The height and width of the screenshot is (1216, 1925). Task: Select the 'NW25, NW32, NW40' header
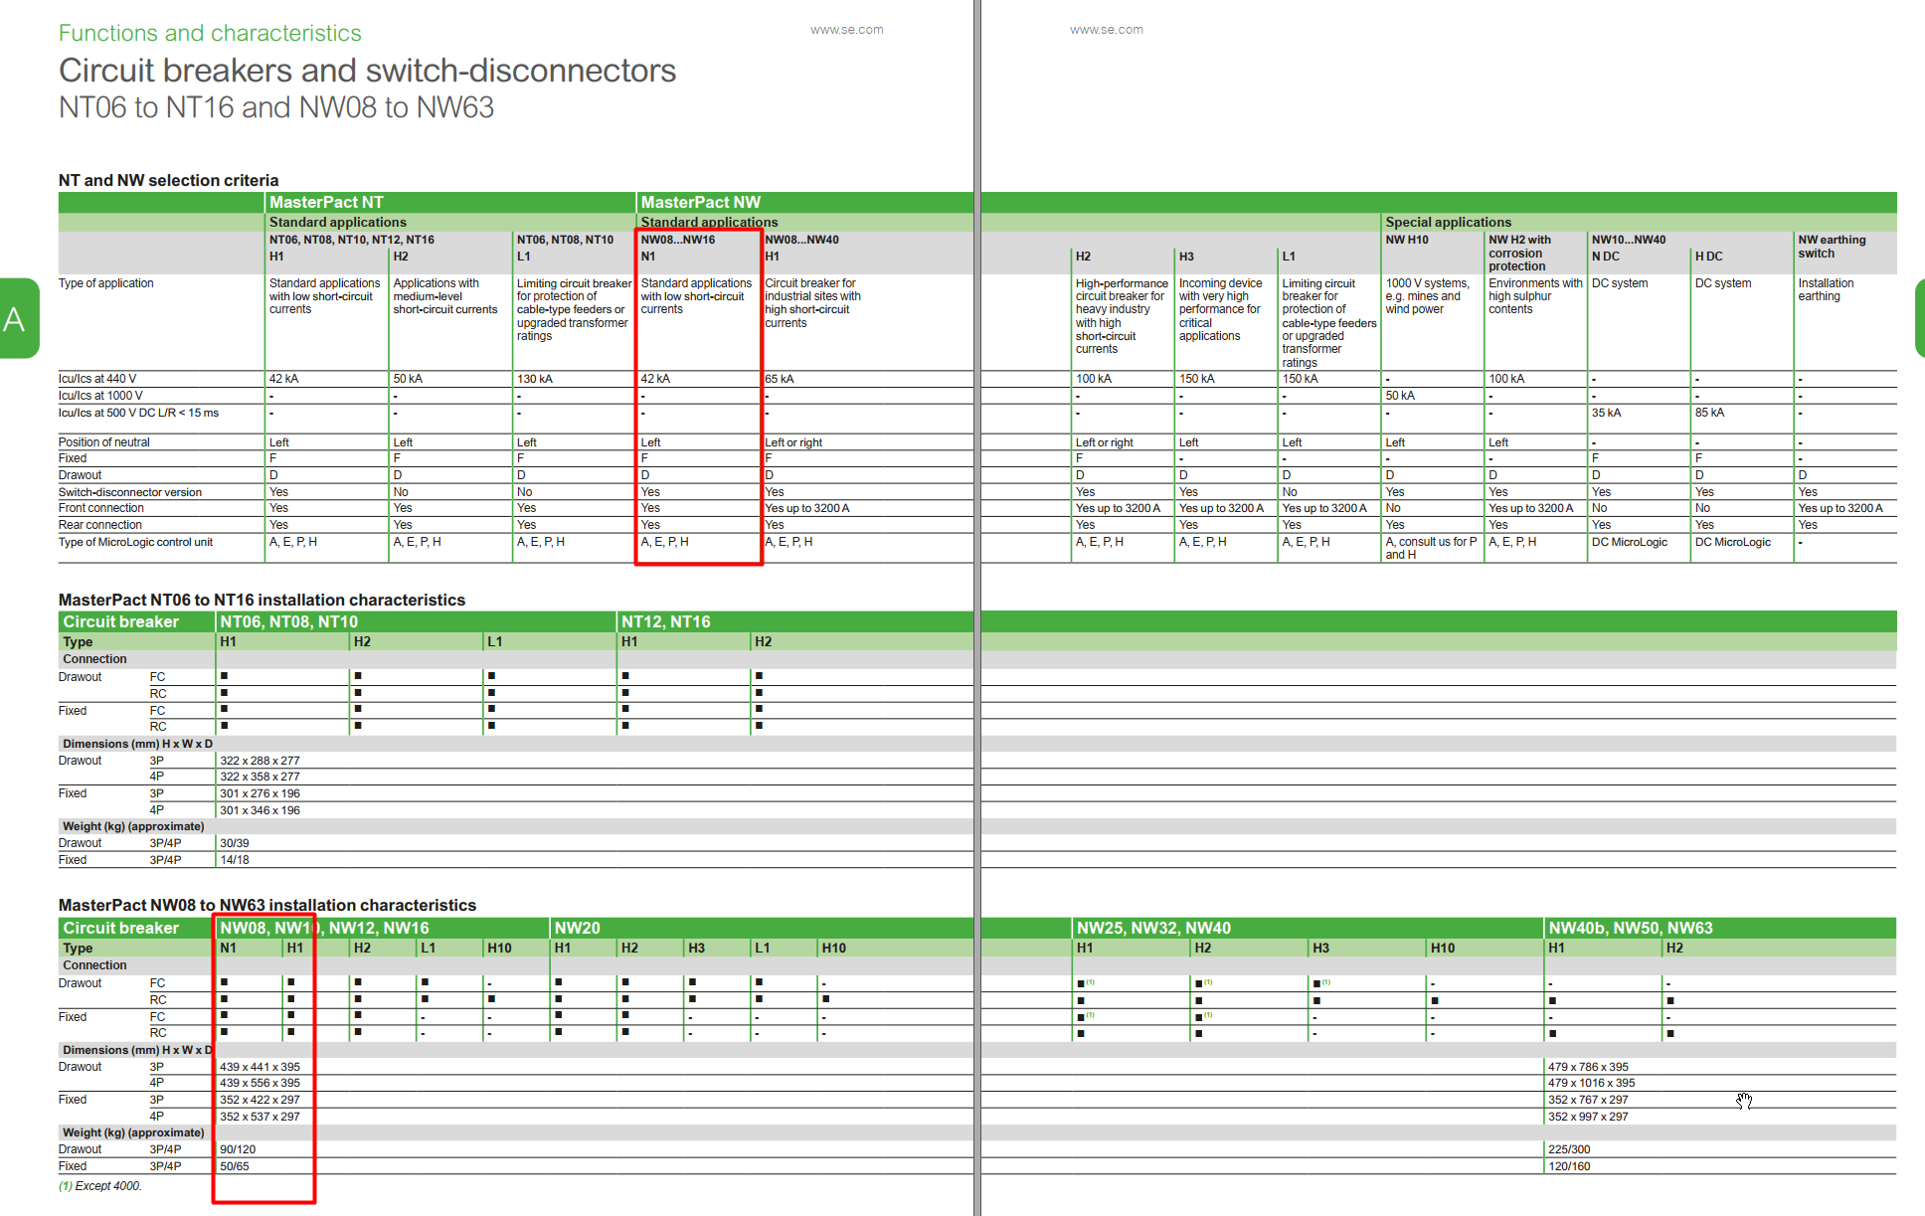pyautogui.click(x=1153, y=928)
